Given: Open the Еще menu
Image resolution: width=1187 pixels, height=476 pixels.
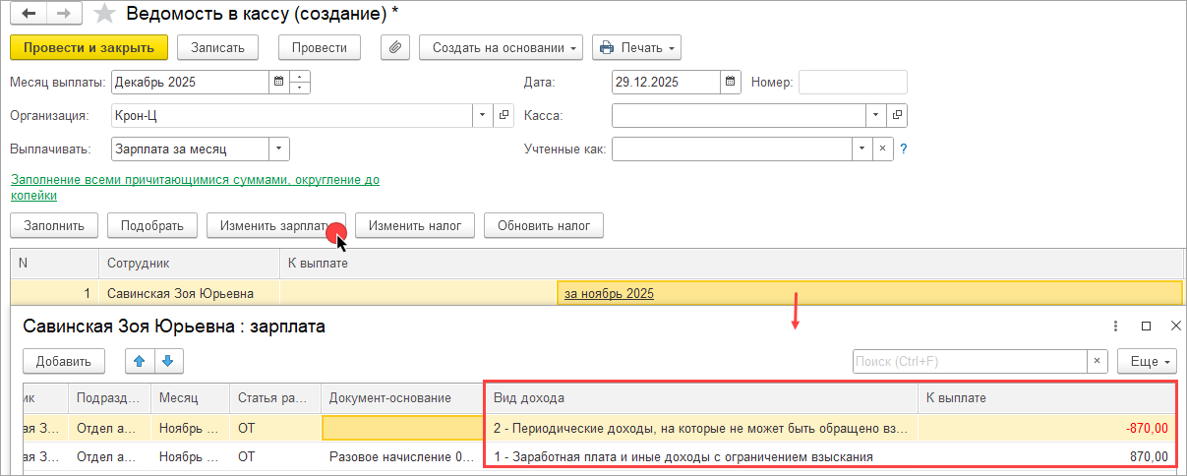Looking at the screenshot, I should pyautogui.click(x=1147, y=361).
